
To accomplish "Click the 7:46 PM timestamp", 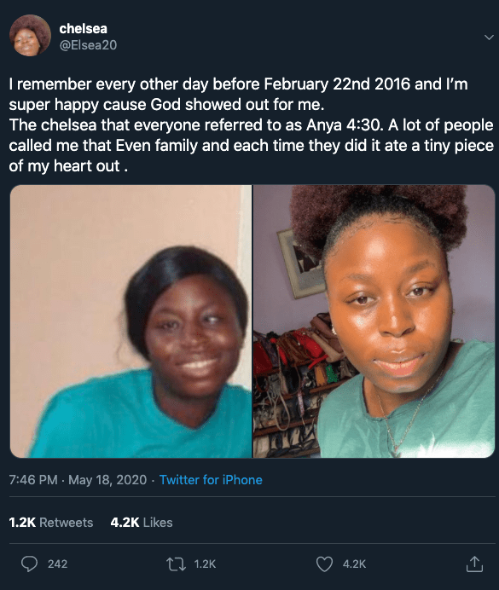I will pyautogui.click(x=33, y=480).
